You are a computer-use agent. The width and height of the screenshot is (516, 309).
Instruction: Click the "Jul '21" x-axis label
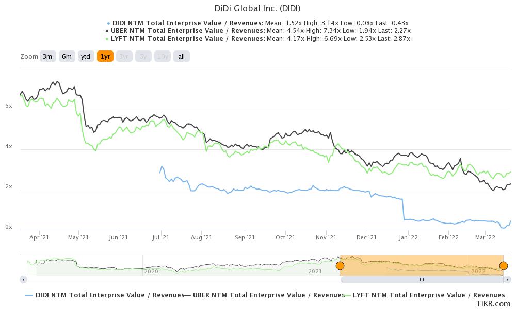pyautogui.click(x=160, y=237)
